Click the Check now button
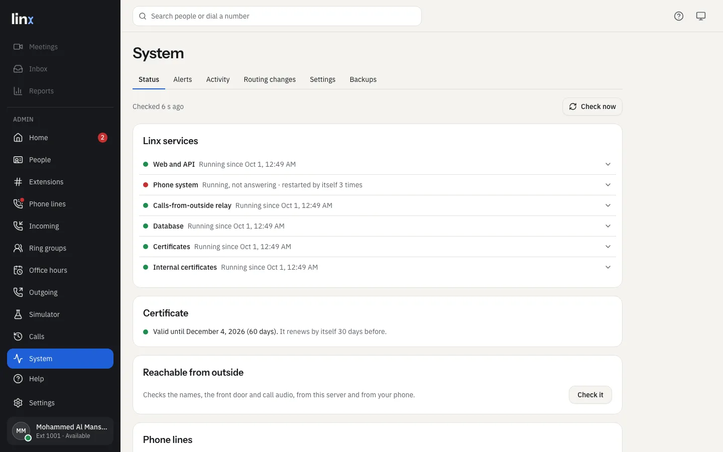Image resolution: width=723 pixels, height=452 pixels. click(592, 106)
